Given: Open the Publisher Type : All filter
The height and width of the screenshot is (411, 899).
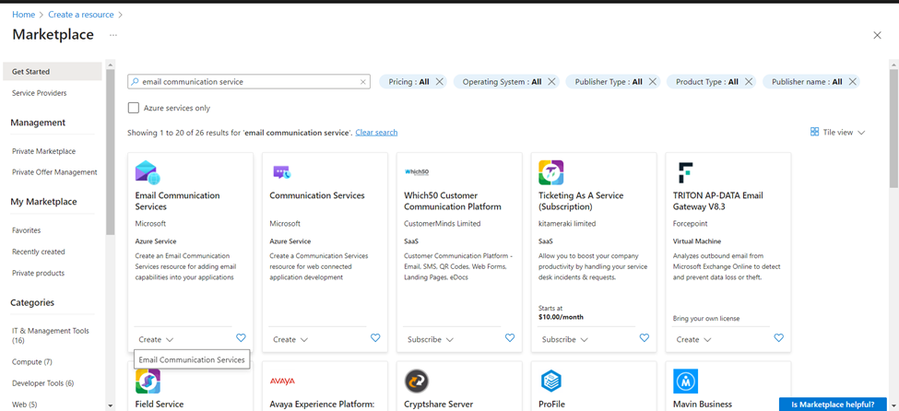Looking at the screenshot, I should 609,81.
